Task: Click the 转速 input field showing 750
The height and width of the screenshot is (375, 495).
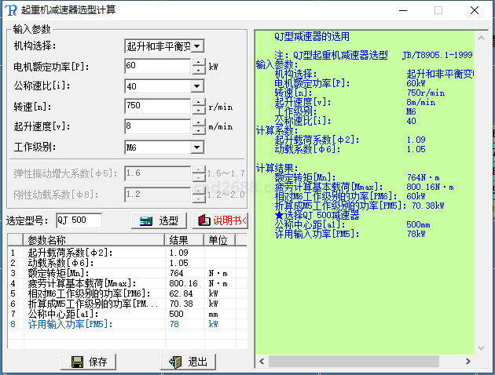Action: (157, 106)
